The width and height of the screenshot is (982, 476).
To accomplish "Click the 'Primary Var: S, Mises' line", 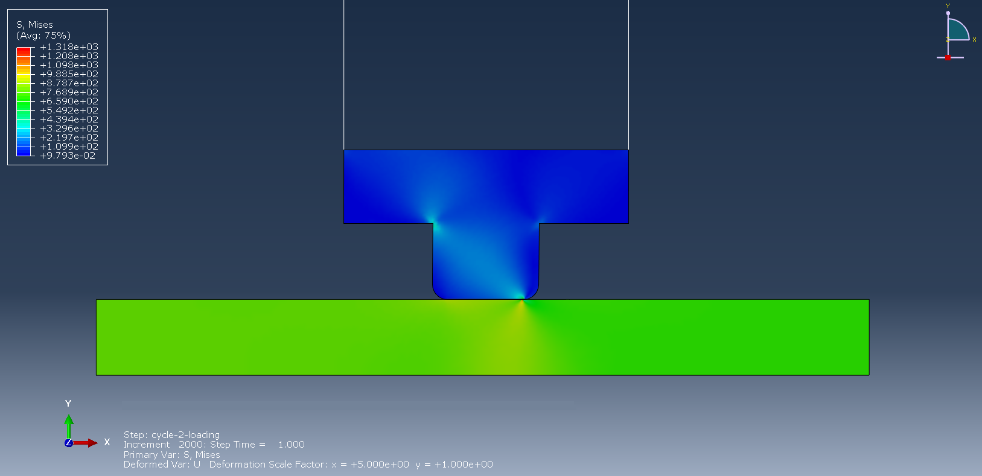I will [x=171, y=455].
